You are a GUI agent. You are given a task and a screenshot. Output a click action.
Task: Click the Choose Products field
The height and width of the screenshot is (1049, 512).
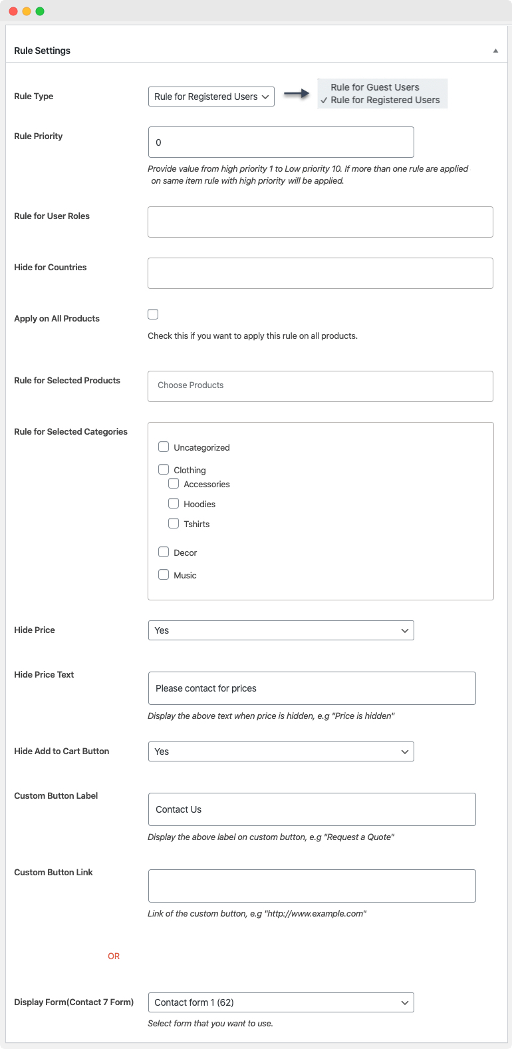tap(320, 386)
